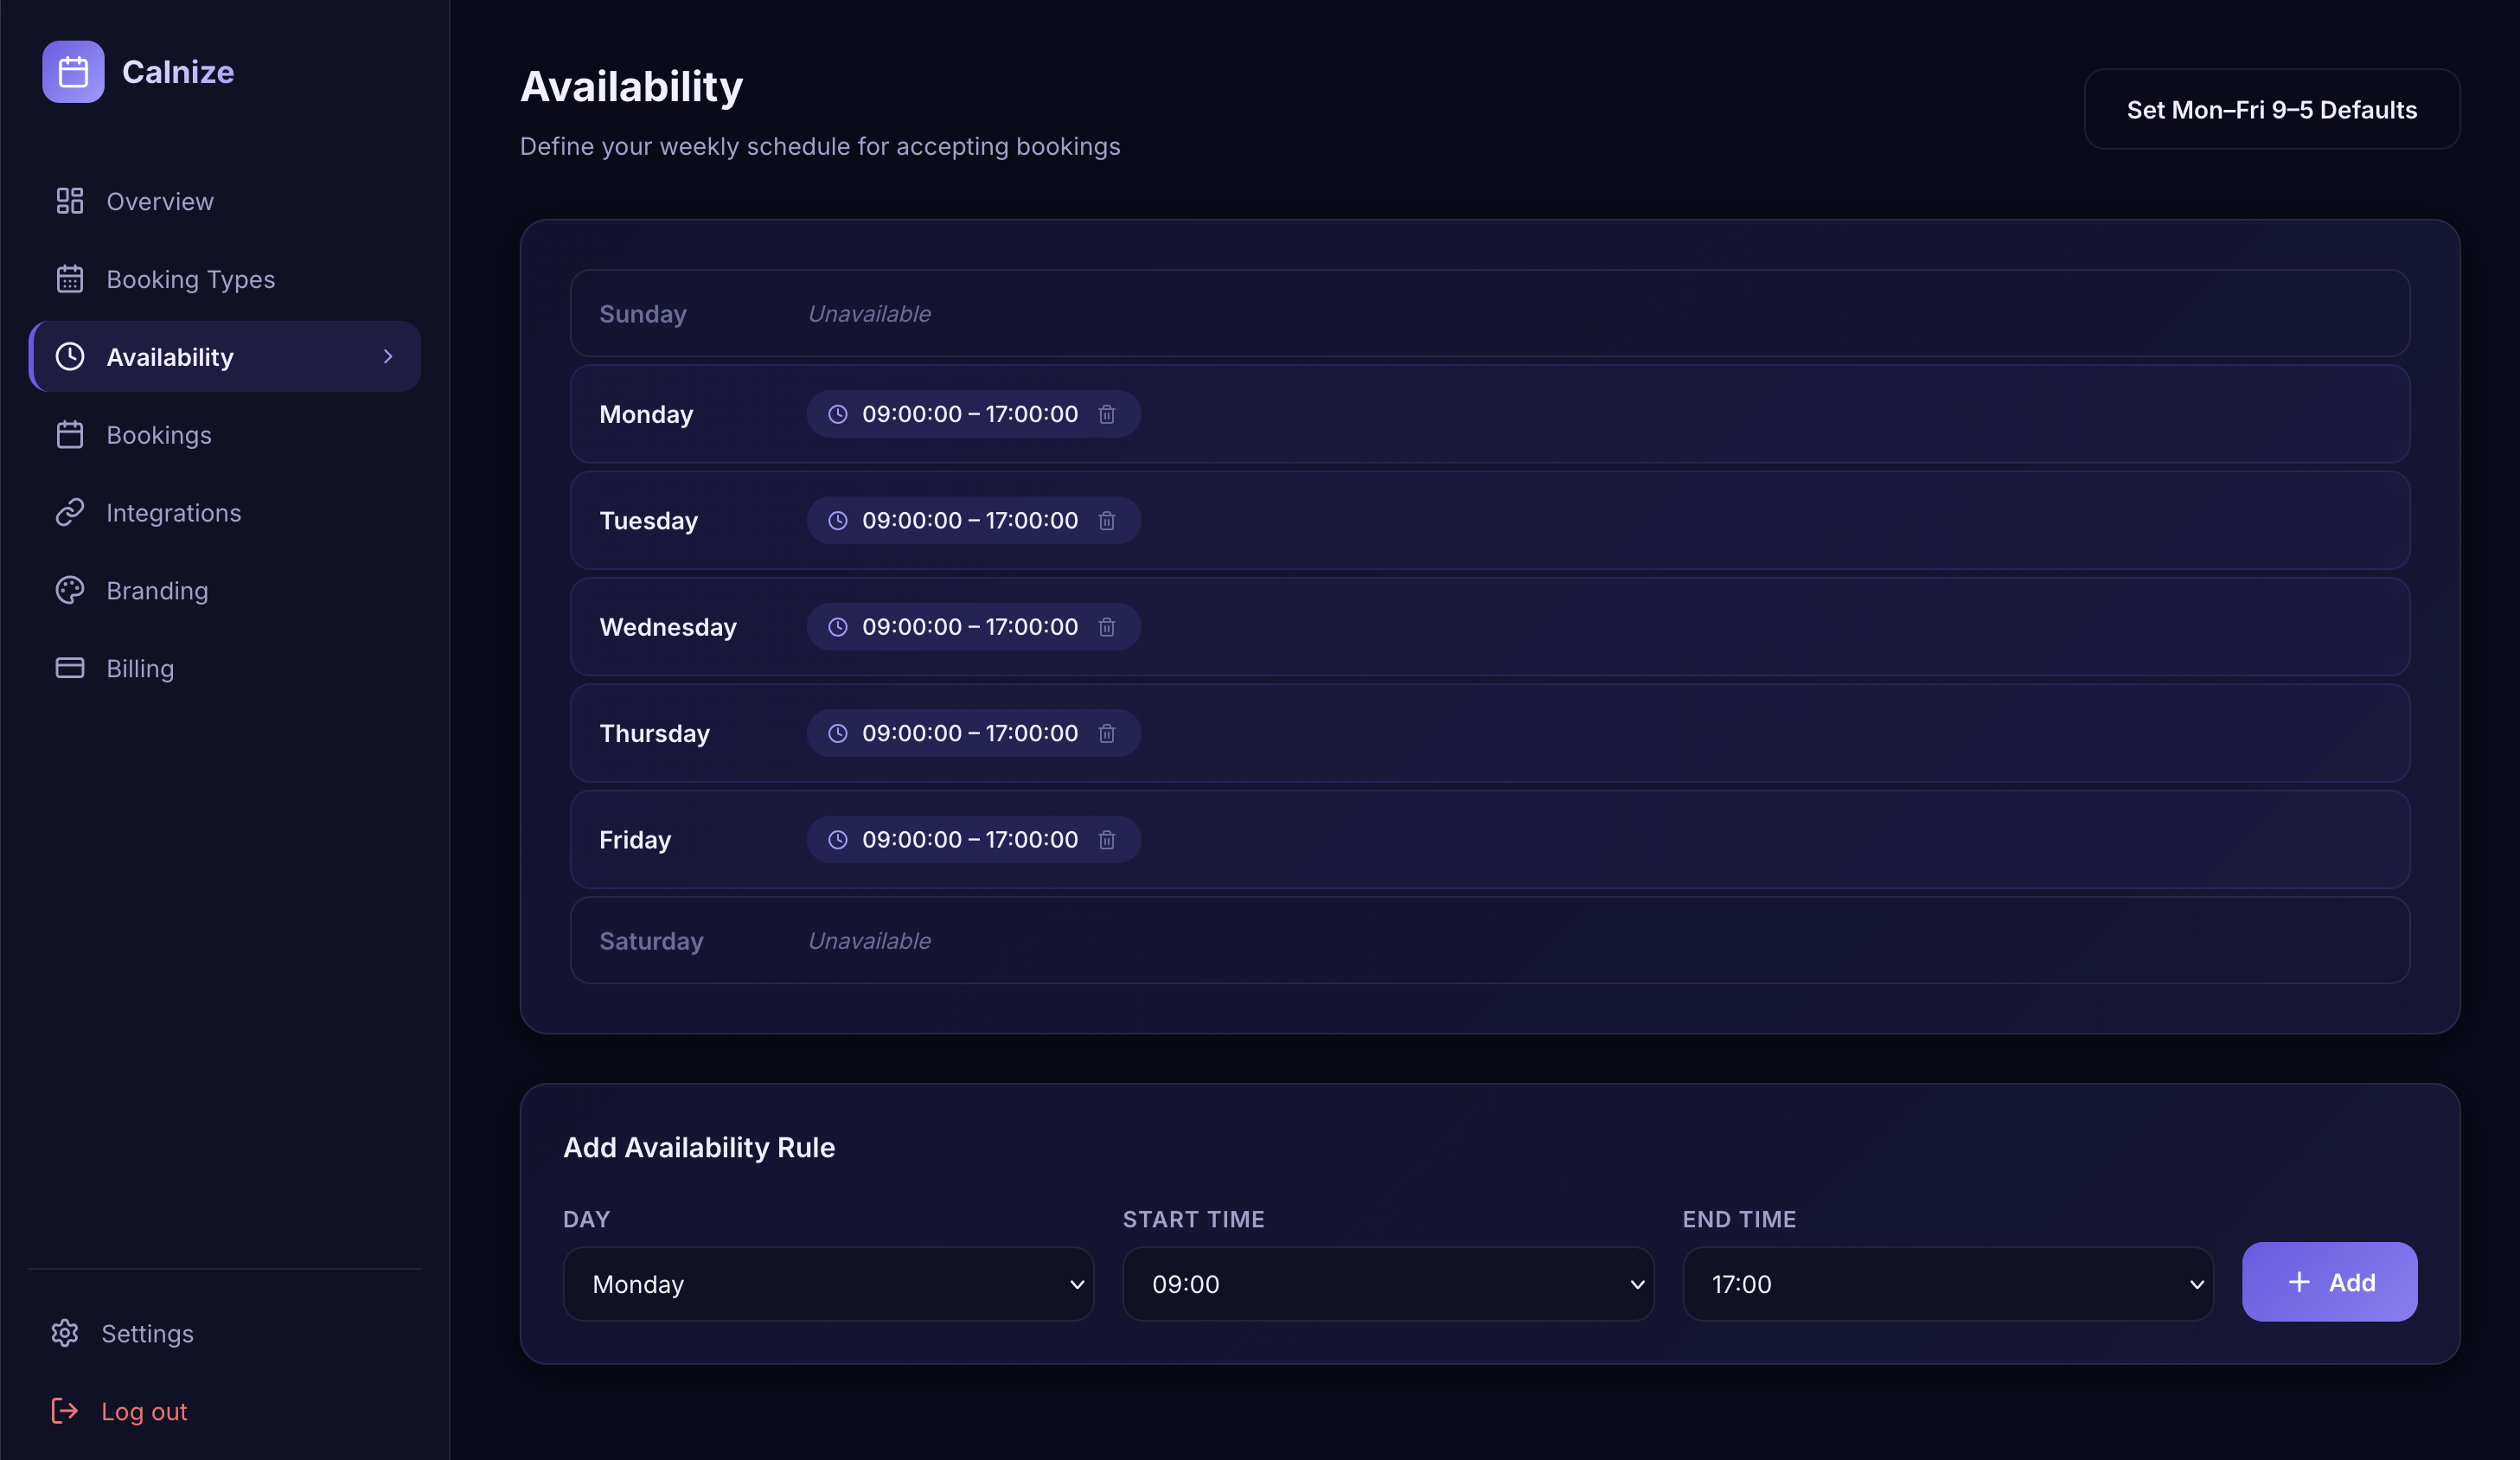Delete Monday's 09:00–17:00 time slot
Image resolution: width=2520 pixels, height=1460 pixels.
[1107, 413]
